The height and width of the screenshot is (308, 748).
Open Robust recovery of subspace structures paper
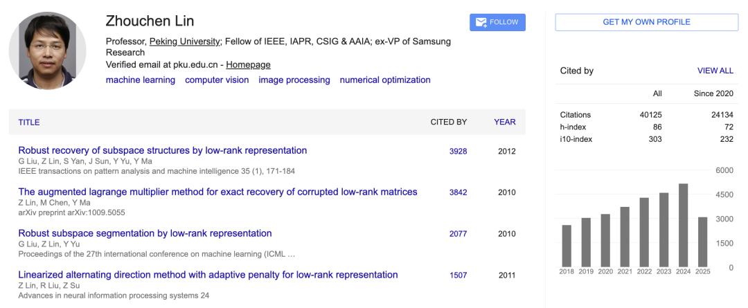tap(163, 151)
